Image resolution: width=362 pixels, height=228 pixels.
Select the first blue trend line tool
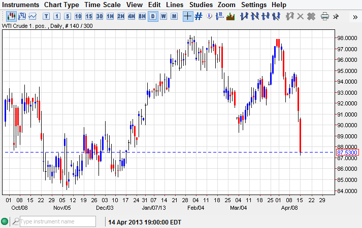[244, 16]
